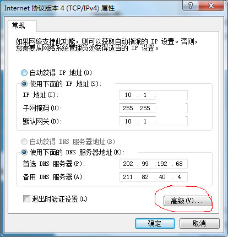Click first octet 10 of IP 地址
228x237 pixels.
(x=128, y=95)
